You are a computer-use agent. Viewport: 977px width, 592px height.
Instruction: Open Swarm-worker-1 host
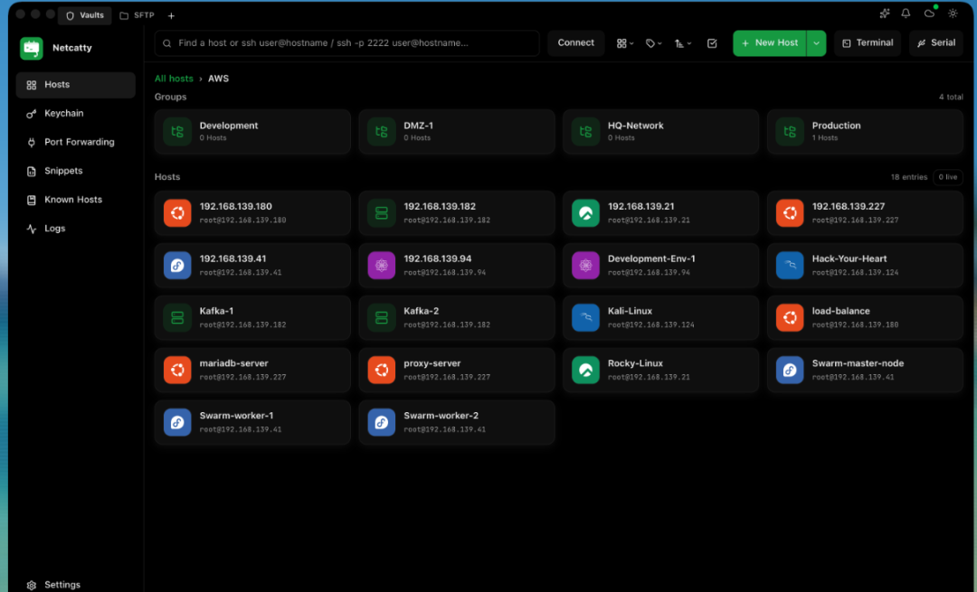pos(252,422)
